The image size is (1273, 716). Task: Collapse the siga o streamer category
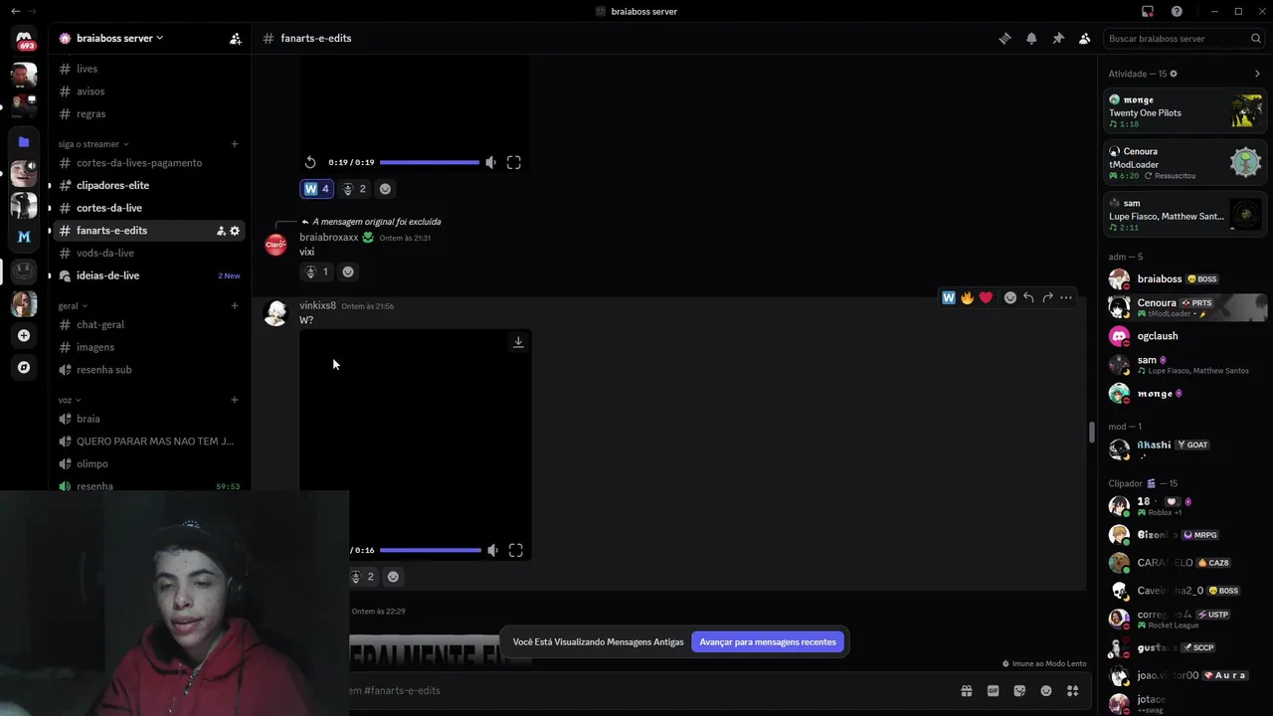point(92,144)
